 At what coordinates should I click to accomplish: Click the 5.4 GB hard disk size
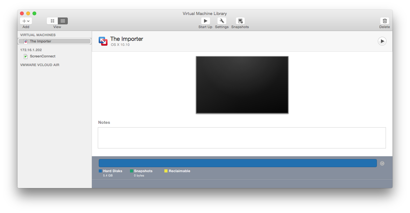[108, 176]
